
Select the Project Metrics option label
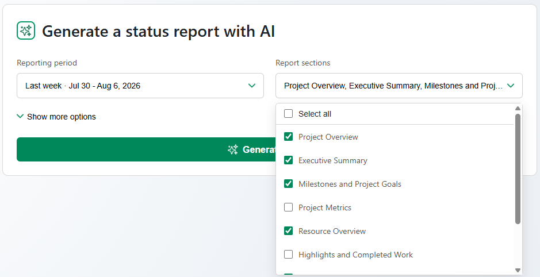[325, 207]
